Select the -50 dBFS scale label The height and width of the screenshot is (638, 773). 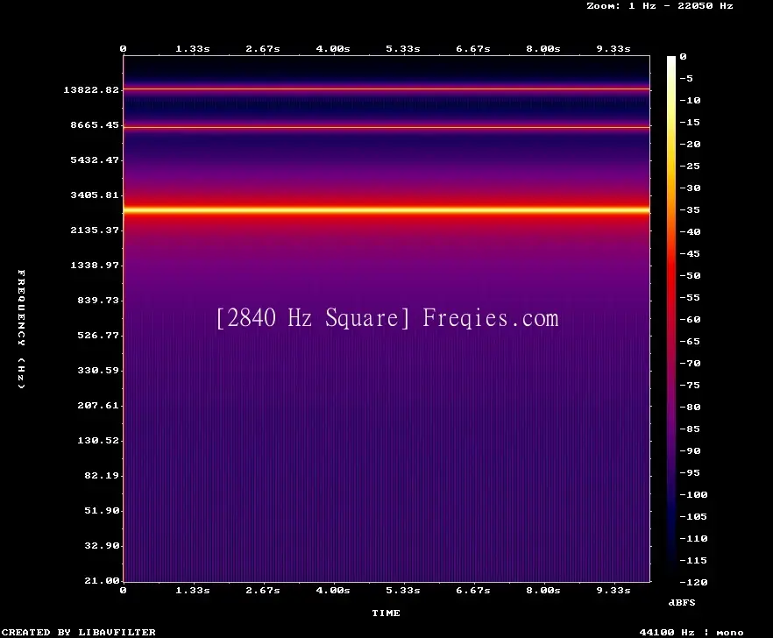point(690,275)
